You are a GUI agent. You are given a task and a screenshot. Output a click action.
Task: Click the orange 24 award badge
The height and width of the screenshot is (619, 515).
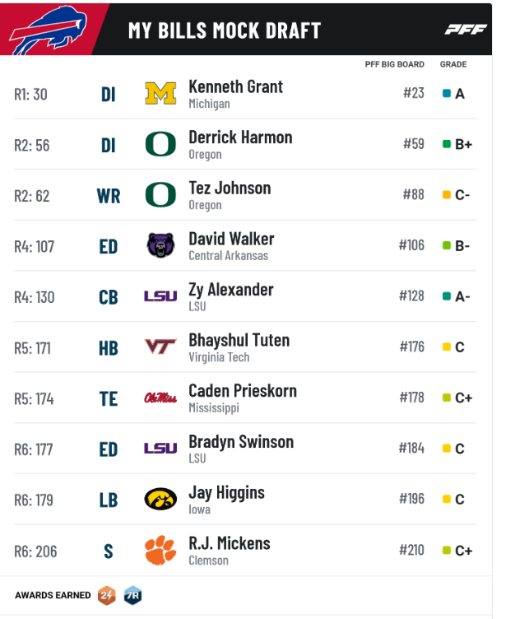107,595
